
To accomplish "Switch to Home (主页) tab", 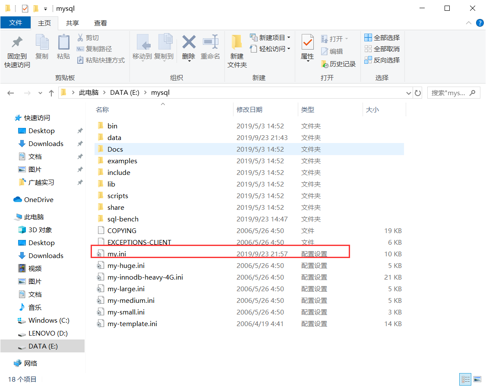I will click(x=44, y=23).
